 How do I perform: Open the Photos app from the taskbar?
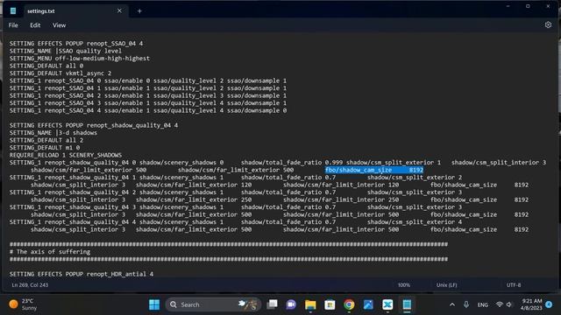click(x=368, y=304)
